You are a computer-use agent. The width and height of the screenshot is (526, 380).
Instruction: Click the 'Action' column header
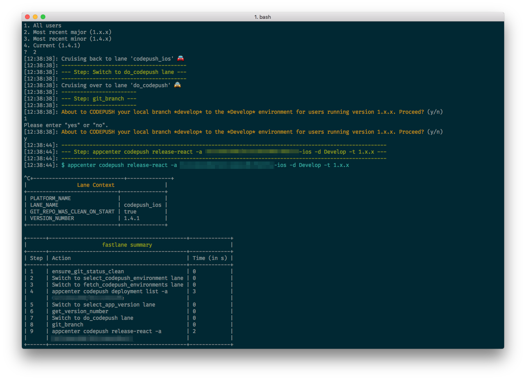pyautogui.click(x=61, y=258)
